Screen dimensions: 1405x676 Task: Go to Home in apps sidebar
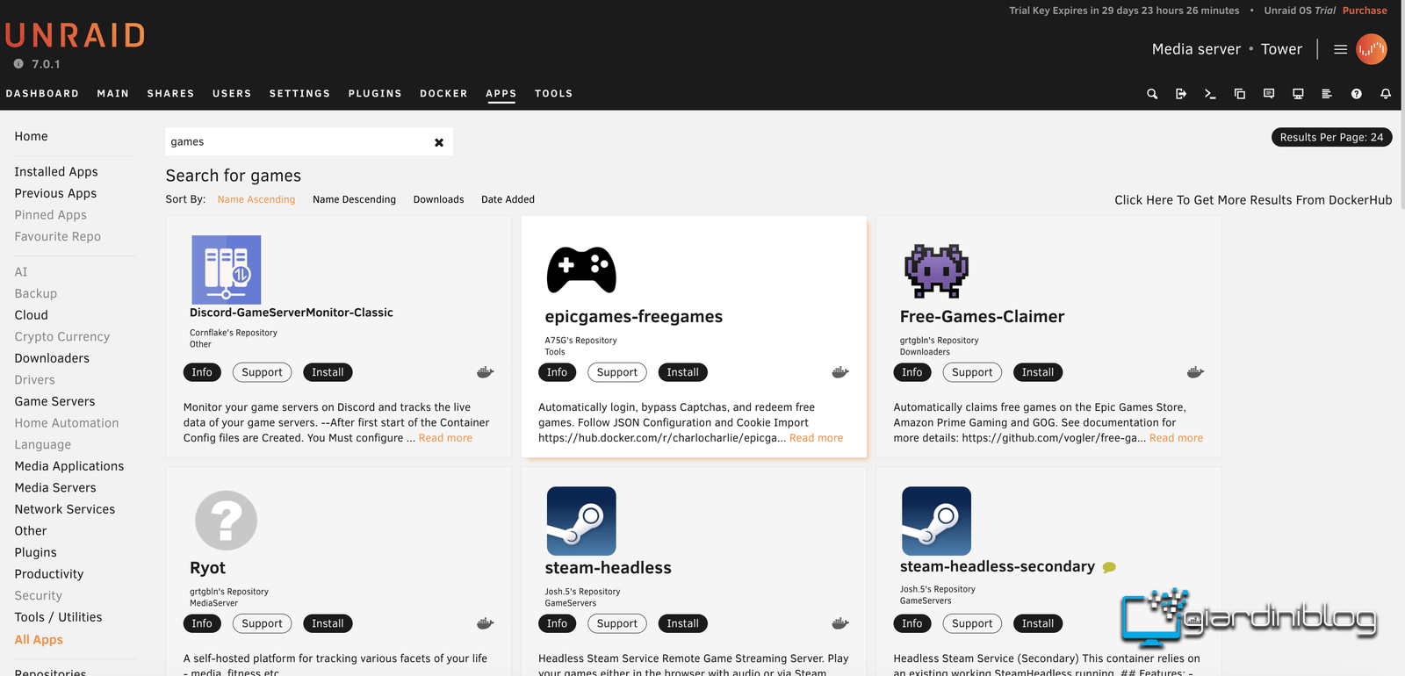pyautogui.click(x=31, y=136)
